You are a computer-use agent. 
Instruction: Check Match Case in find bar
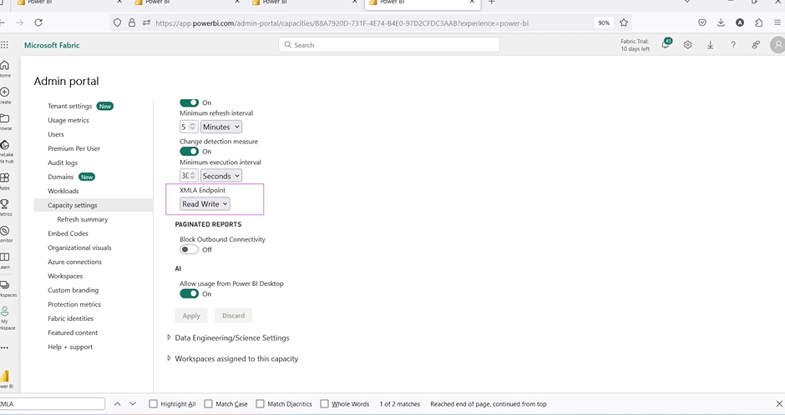pyautogui.click(x=208, y=403)
